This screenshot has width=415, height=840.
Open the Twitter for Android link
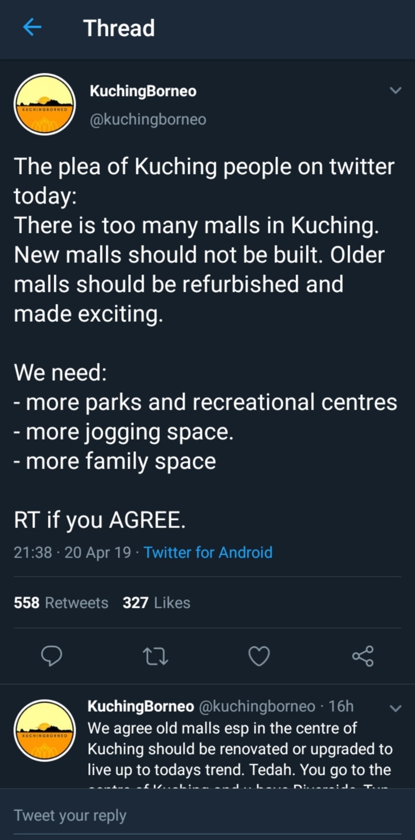pyautogui.click(x=208, y=552)
